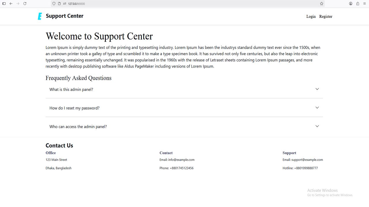Click the address bar URL field
The image size is (369, 207).
173,4
